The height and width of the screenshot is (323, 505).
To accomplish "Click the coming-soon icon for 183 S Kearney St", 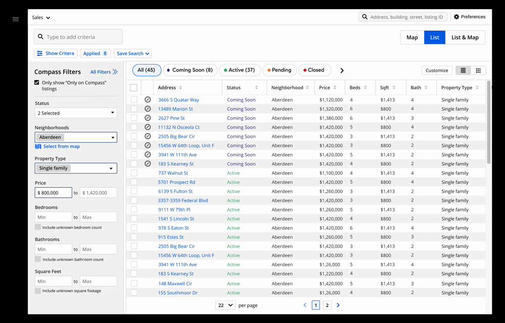I will point(147,164).
